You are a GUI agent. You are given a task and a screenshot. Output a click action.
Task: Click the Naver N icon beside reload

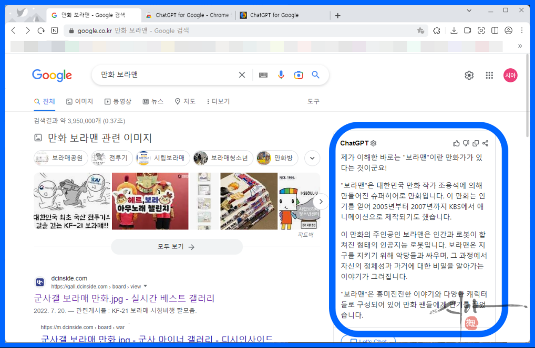(55, 30)
